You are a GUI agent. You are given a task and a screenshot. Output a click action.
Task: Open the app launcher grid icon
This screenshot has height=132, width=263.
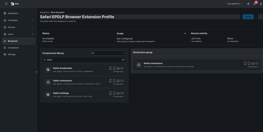[x=6, y=4]
